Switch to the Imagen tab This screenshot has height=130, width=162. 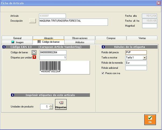[x=17, y=42]
